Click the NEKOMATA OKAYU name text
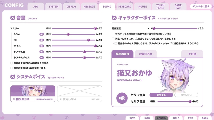Image resolution: width=214 pixels, height=120 pixels. click(130, 80)
